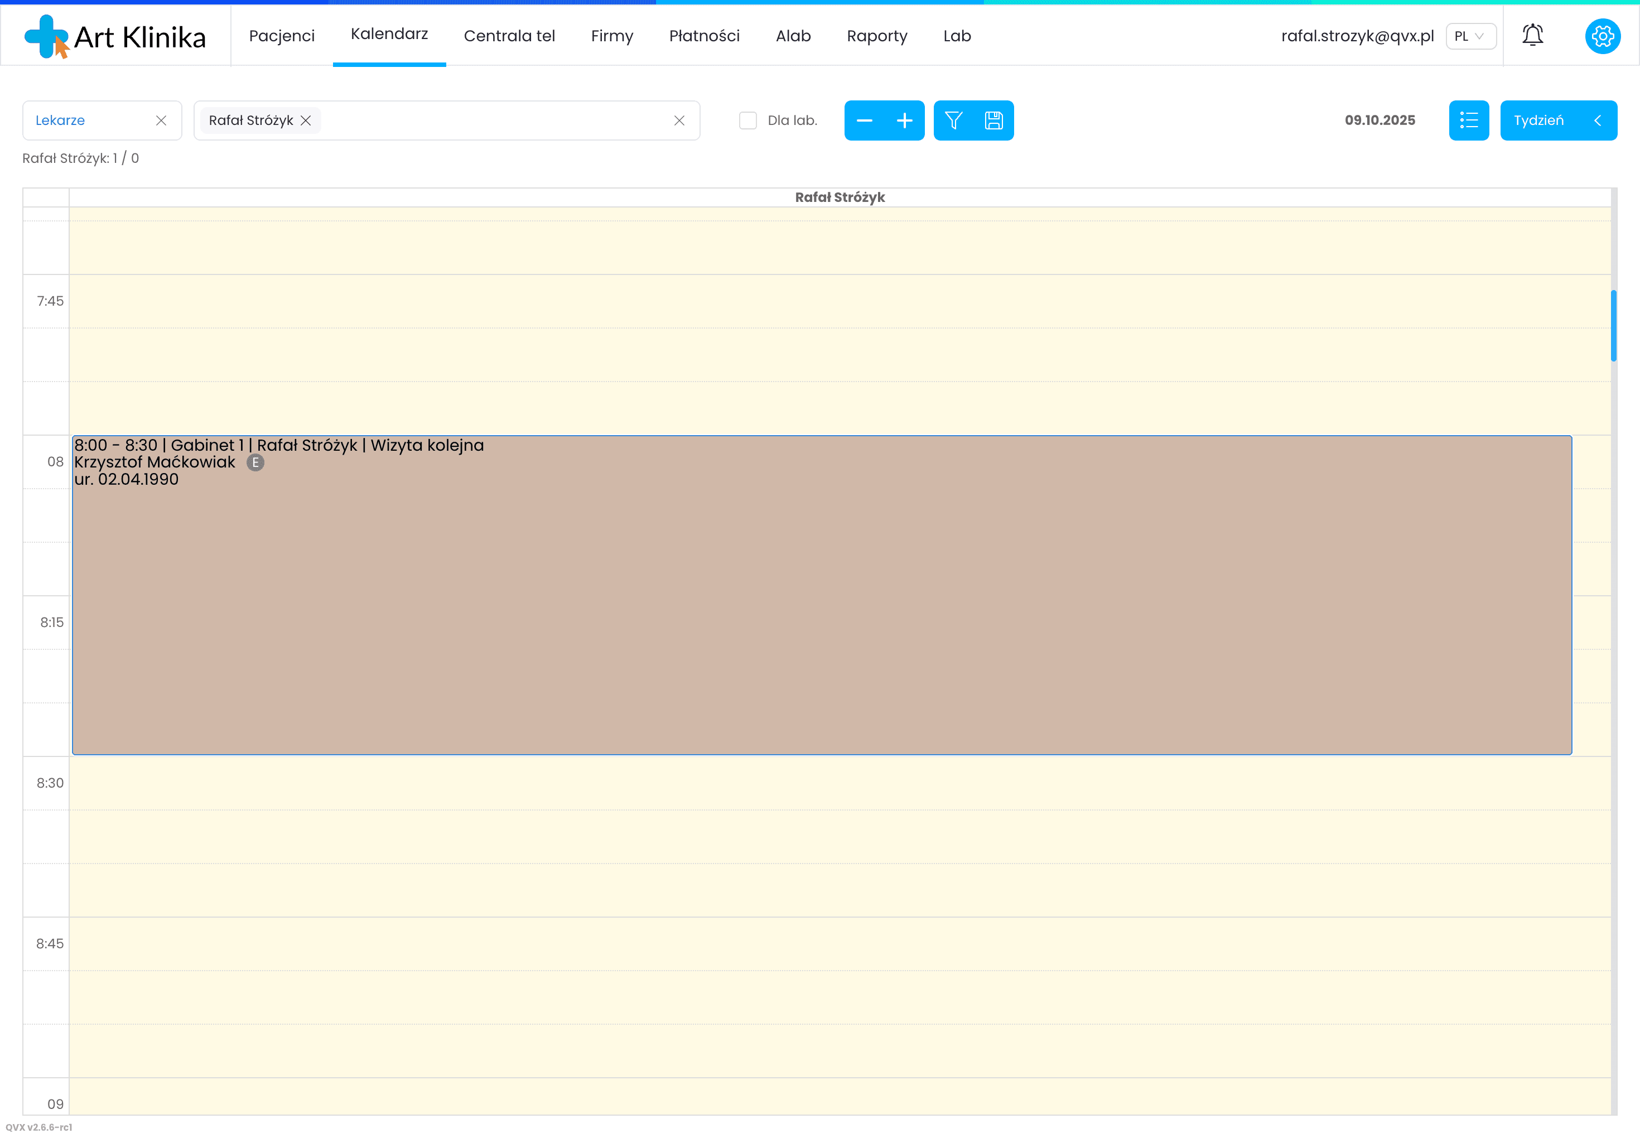
Task: Open the PL language dropdown
Action: point(1469,36)
